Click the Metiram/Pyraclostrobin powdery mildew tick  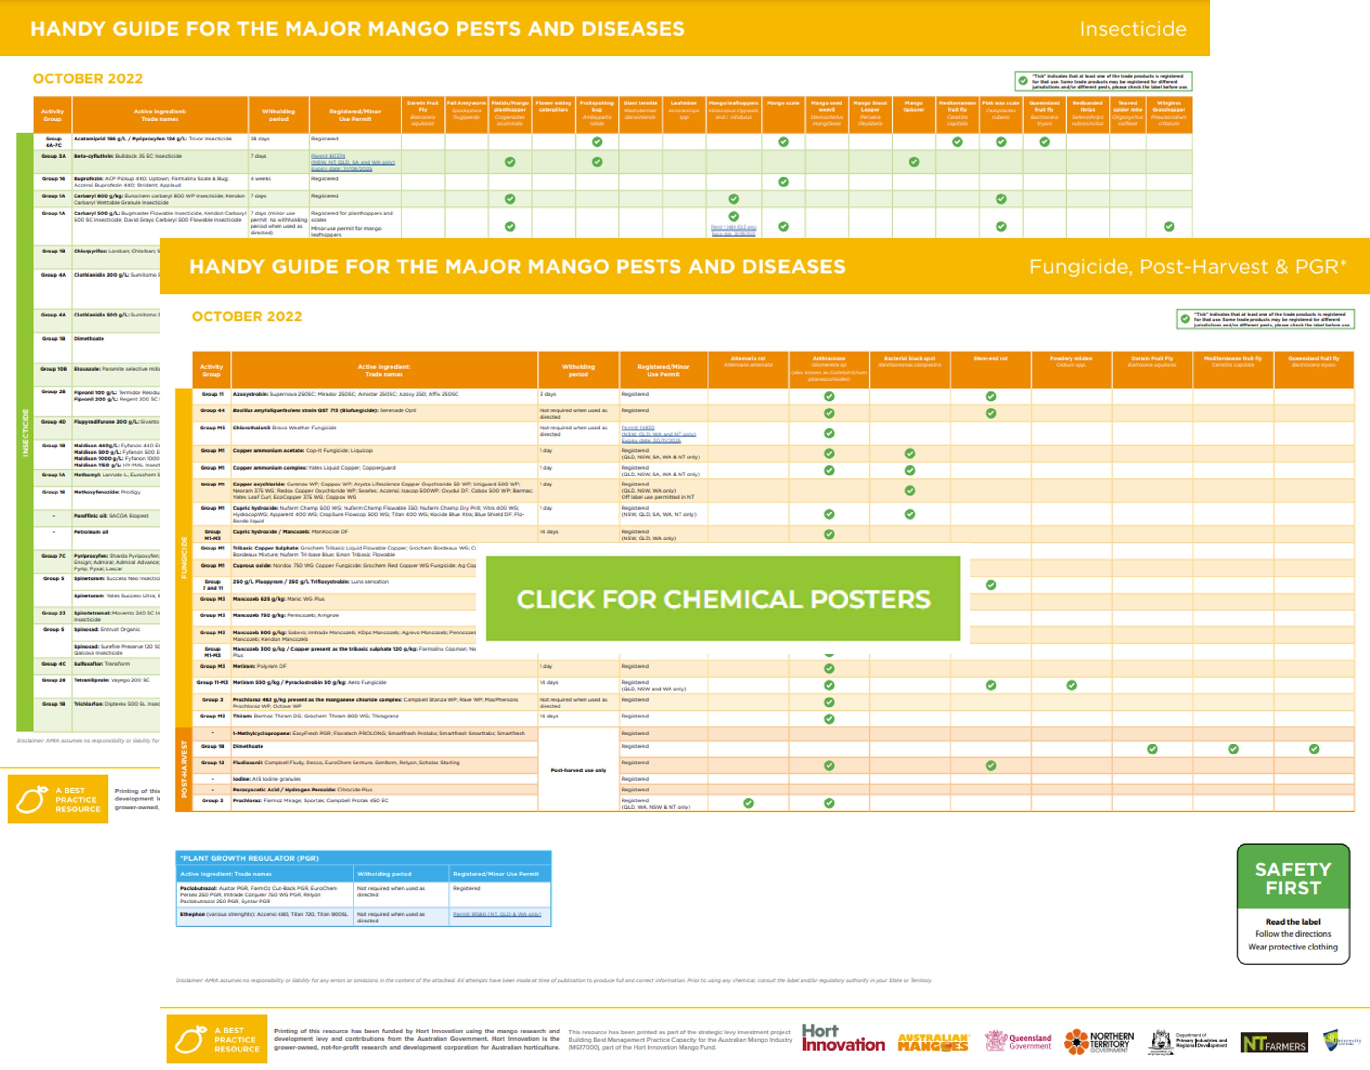pyautogui.click(x=1072, y=686)
